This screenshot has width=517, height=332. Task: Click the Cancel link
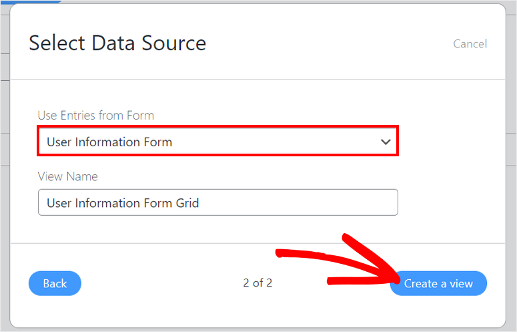click(470, 44)
